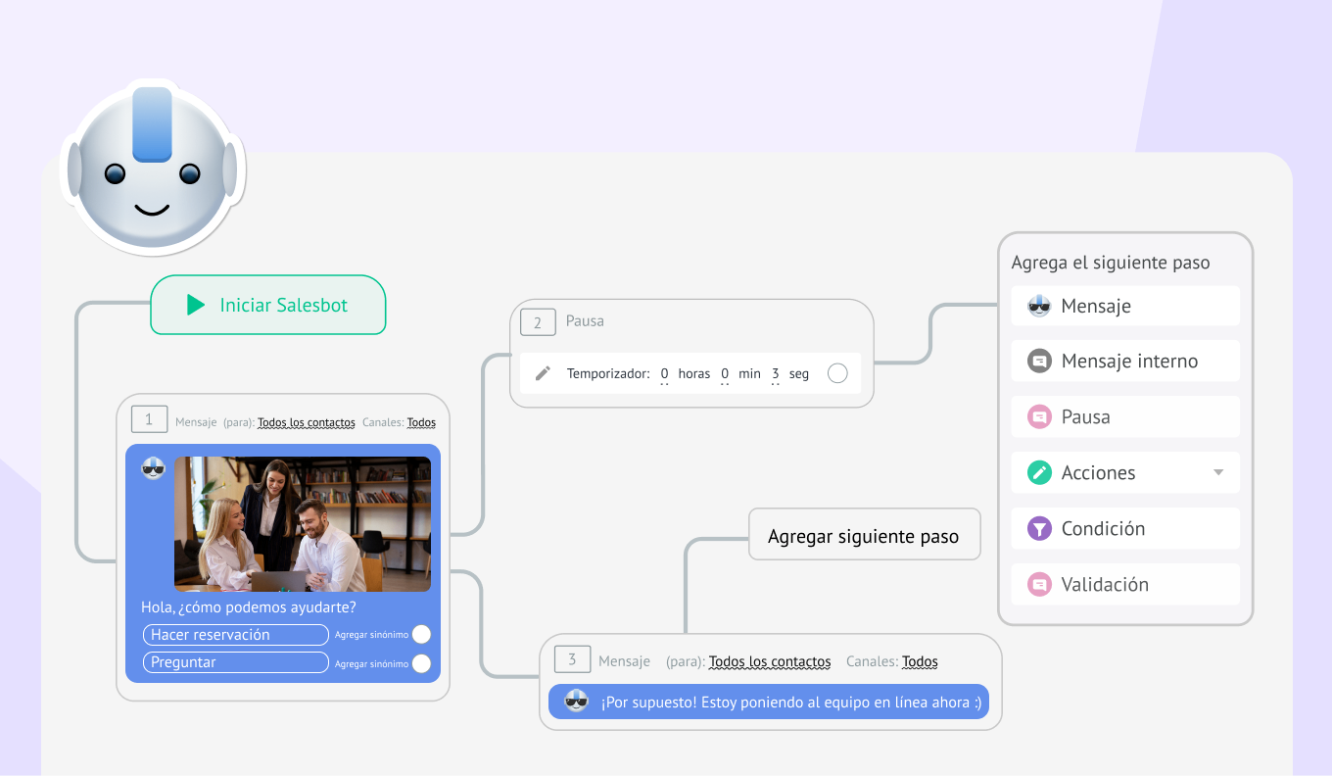Click the play icon in Iniciar Salesbot
This screenshot has width=1332, height=776.
pyautogui.click(x=196, y=305)
